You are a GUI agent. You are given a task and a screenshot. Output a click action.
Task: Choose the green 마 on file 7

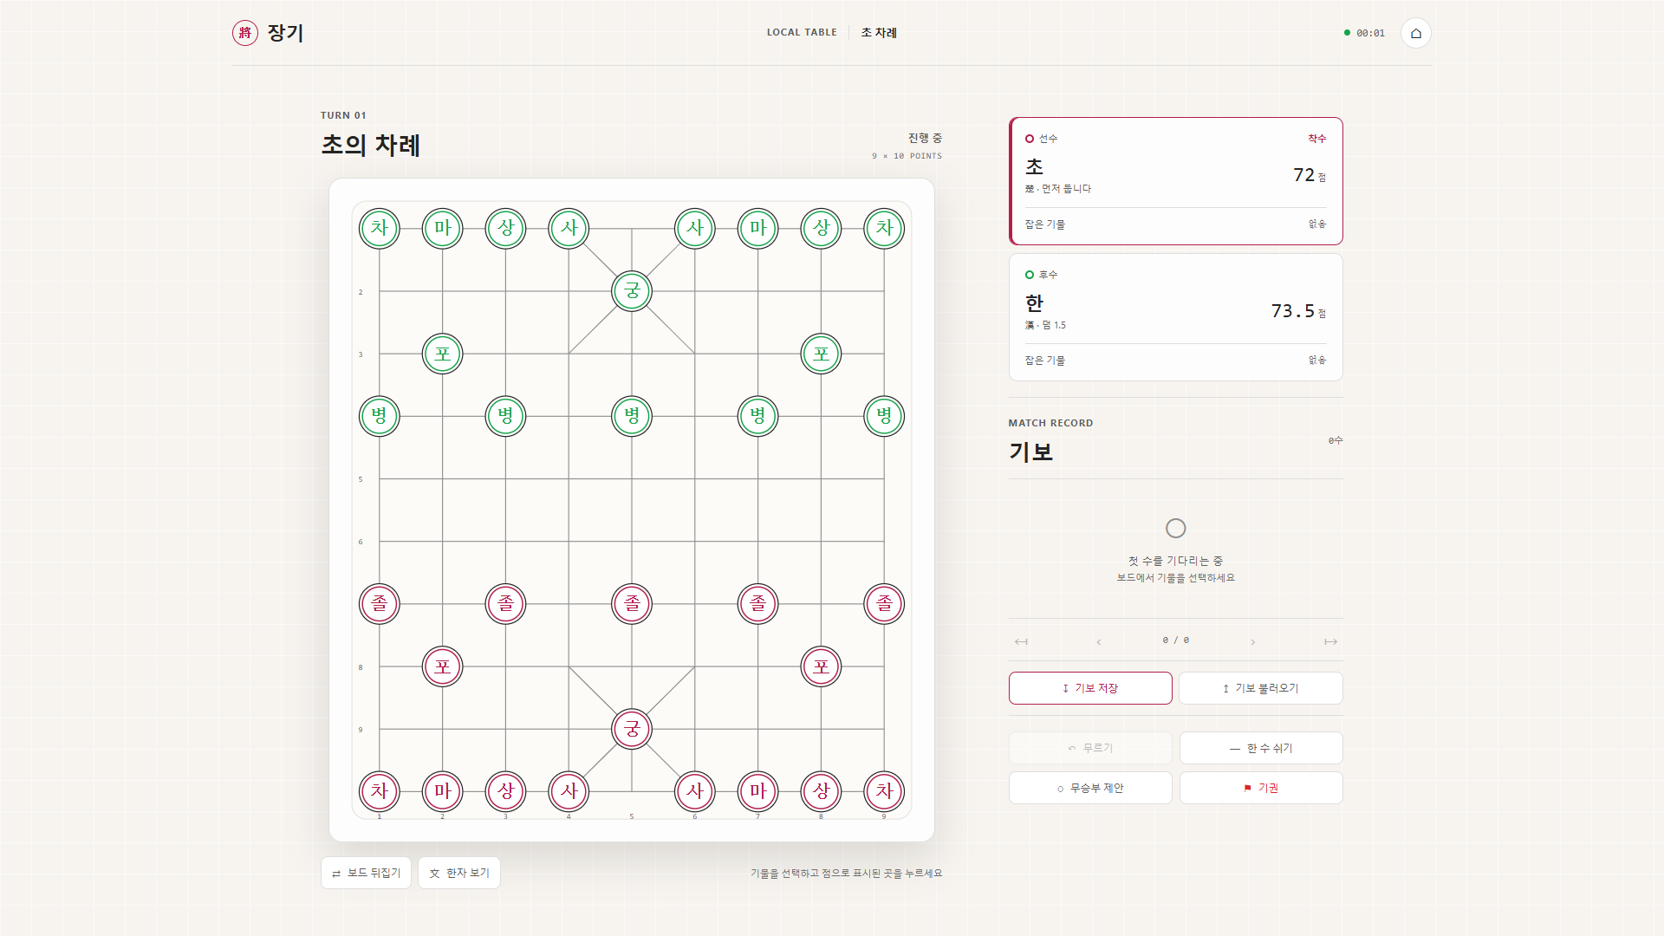(758, 229)
